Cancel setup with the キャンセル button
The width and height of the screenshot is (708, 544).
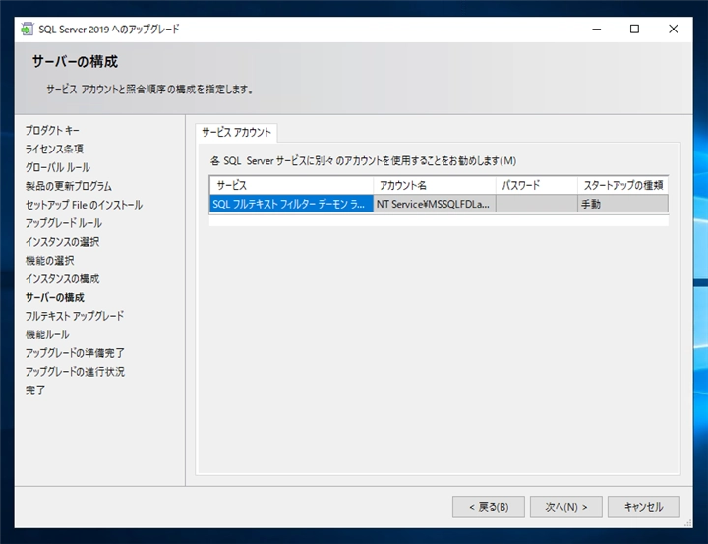click(x=643, y=507)
